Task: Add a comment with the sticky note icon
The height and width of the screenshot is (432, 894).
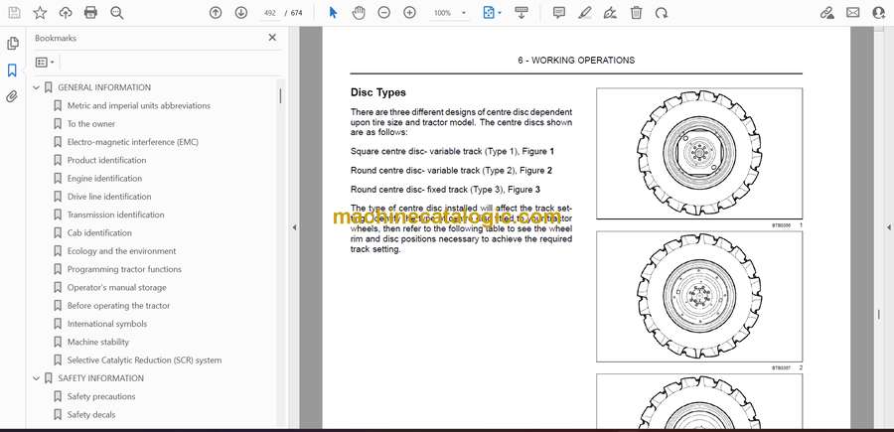Action: pos(559,13)
